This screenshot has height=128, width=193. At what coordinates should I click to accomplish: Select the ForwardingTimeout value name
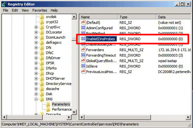101,55
